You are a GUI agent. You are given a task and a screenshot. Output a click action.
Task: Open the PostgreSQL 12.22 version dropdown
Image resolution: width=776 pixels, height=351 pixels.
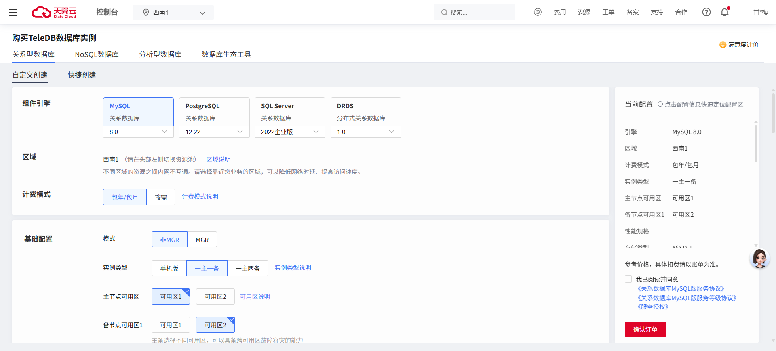click(x=214, y=132)
